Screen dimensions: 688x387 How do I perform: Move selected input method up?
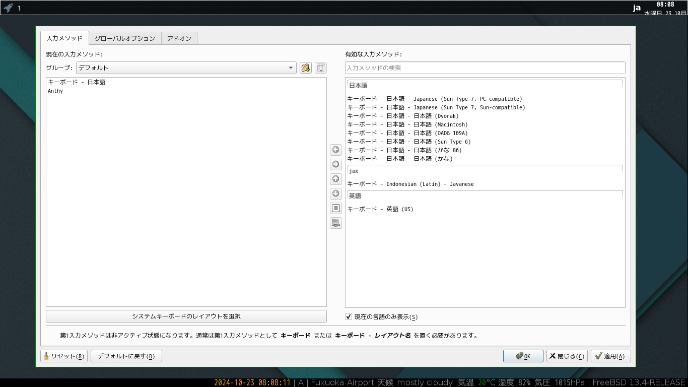pos(336,179)
